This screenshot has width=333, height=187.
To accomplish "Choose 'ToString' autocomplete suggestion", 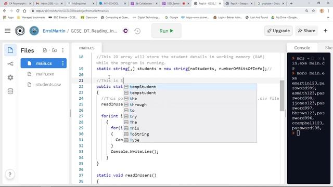I will (190, 134).
